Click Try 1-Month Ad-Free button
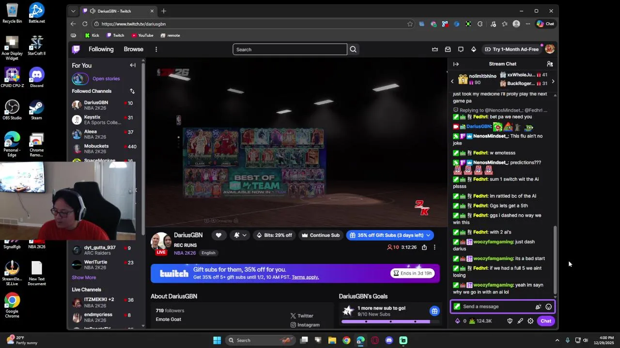Image resolution: width=620 pixels, height=348 pixels. [511, 49]
